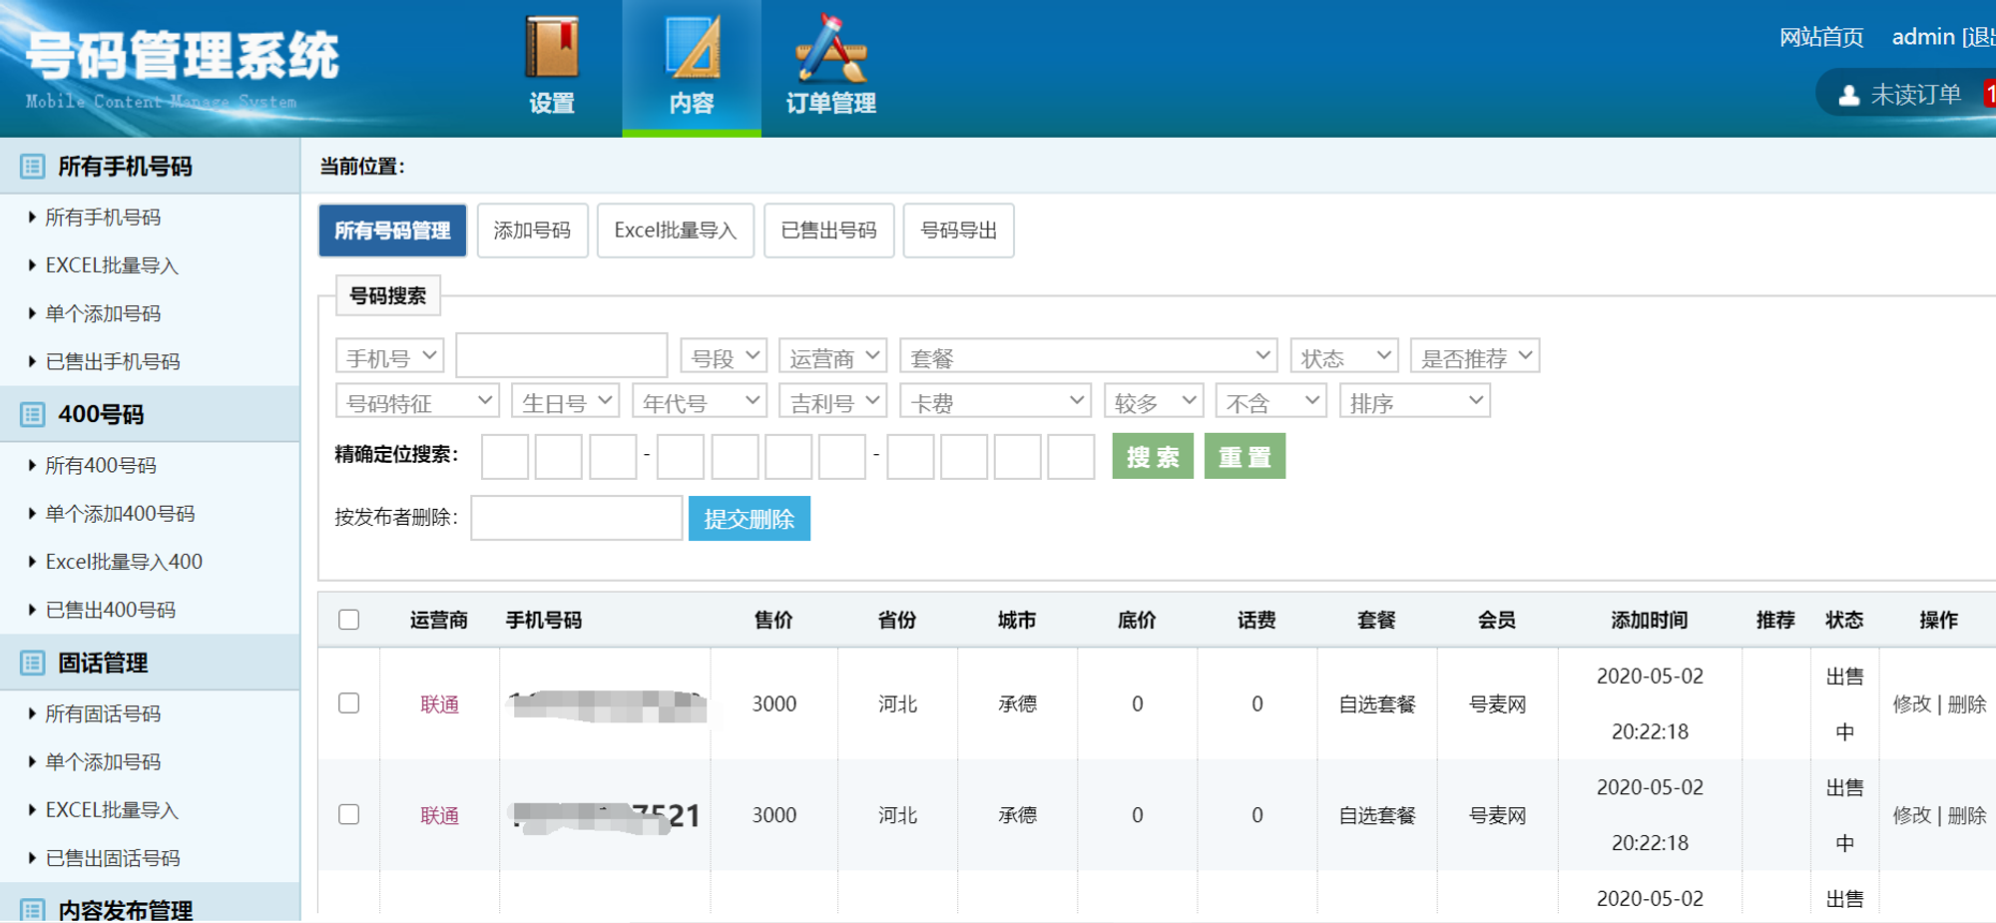Screen dimensions: 1996x923
Task: Expand the 是否推荐 dropdown
Action: pos(1474,357)
